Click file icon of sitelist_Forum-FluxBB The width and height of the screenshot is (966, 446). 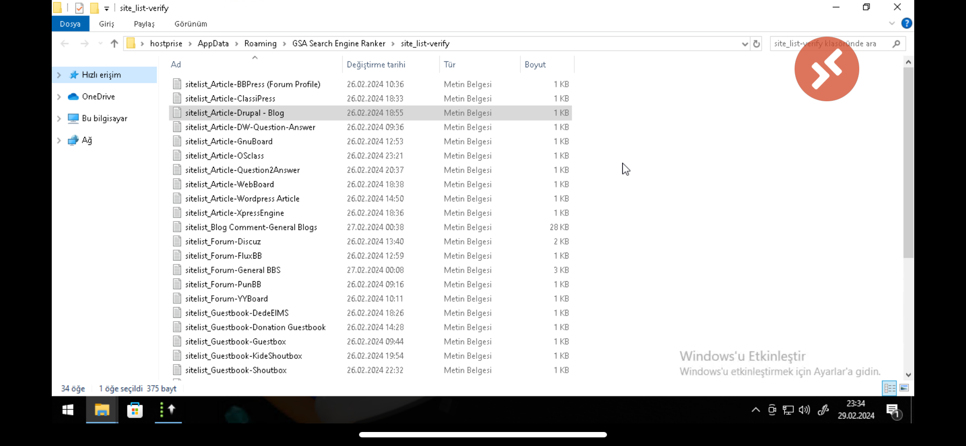(x=177, y=255)
